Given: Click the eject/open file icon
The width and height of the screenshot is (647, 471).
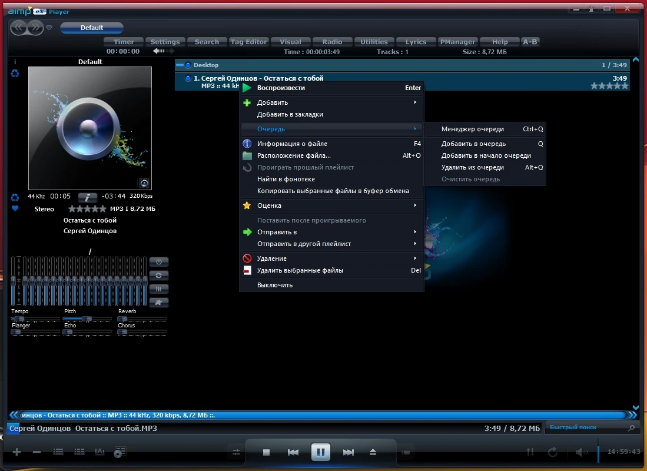Looking at the screenshot, I should coord(373,452).
